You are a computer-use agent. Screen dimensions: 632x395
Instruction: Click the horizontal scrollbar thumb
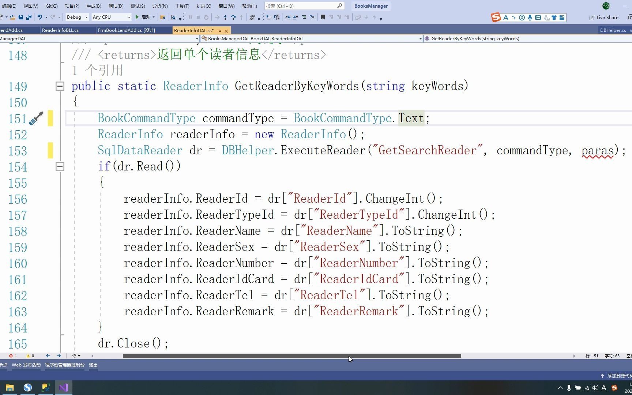click(292, 356)
